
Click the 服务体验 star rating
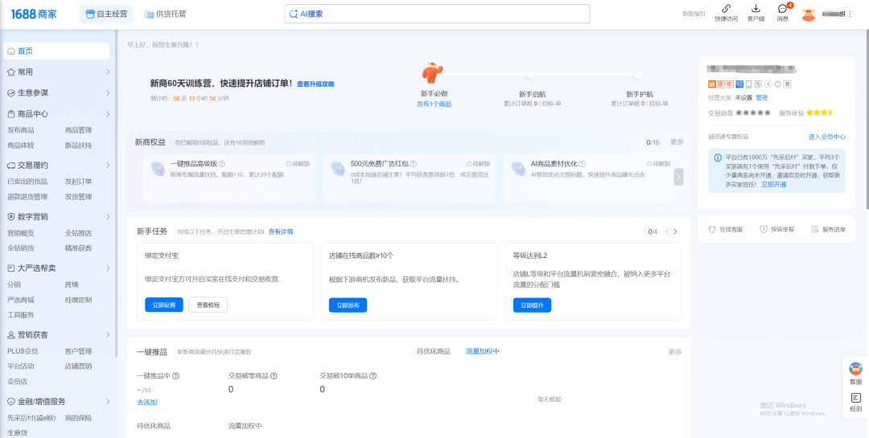(818, 113)
